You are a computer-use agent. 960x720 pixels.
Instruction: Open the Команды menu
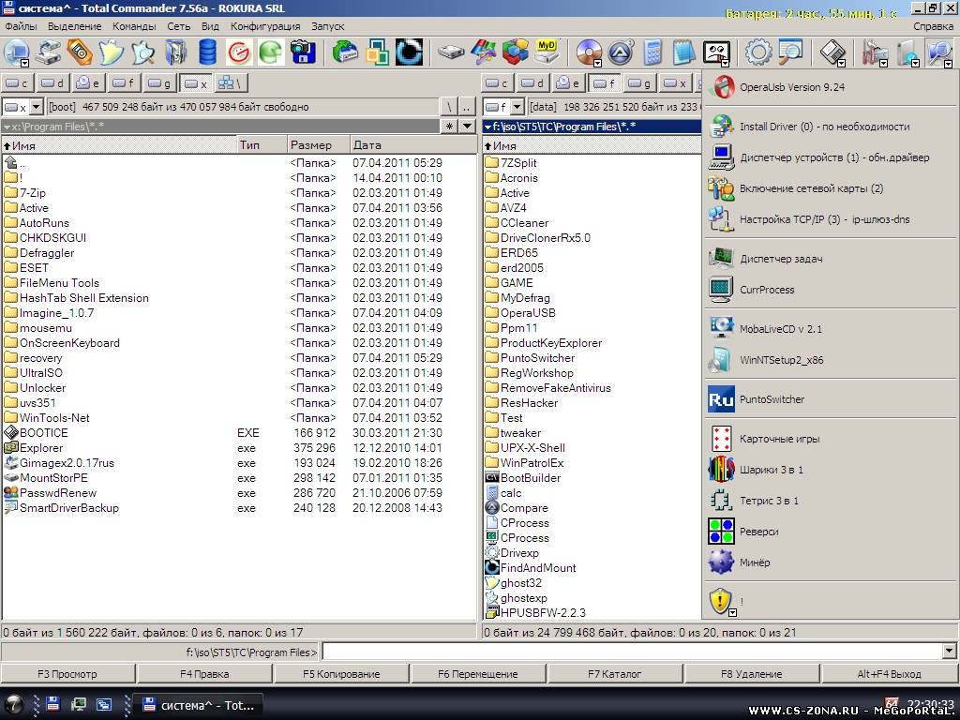tap(134, 26)
